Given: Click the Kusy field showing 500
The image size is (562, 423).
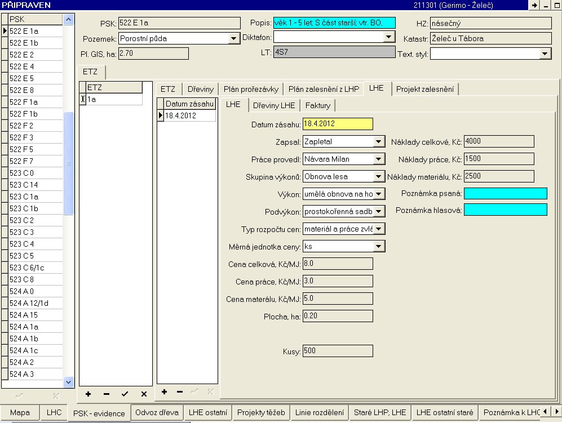Looking at the screenshot, I should click(x=338, y=351).
